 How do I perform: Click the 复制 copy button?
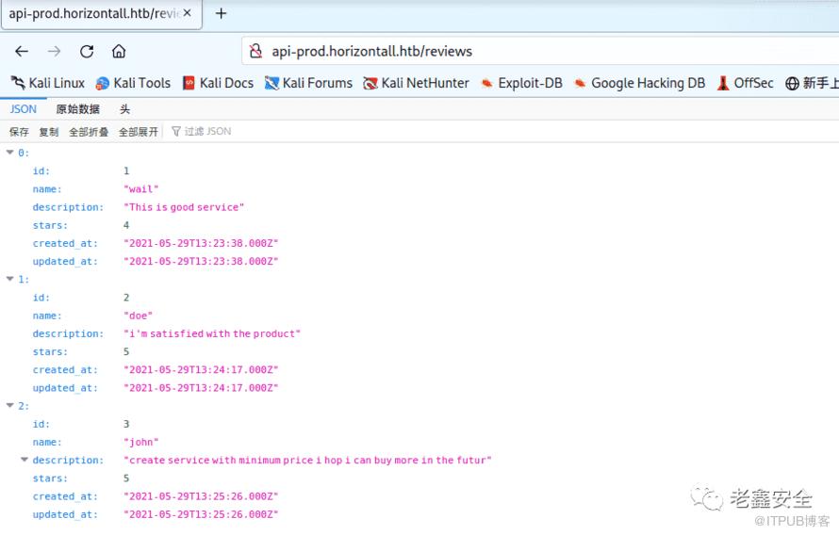pos(48,132)
